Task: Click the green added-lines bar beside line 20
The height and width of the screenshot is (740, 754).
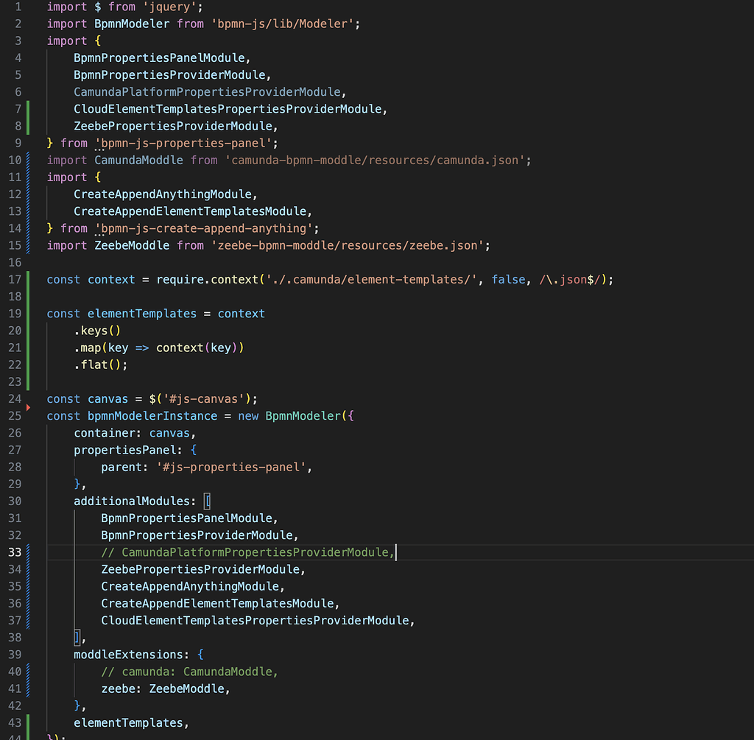Action: (27, 331)
